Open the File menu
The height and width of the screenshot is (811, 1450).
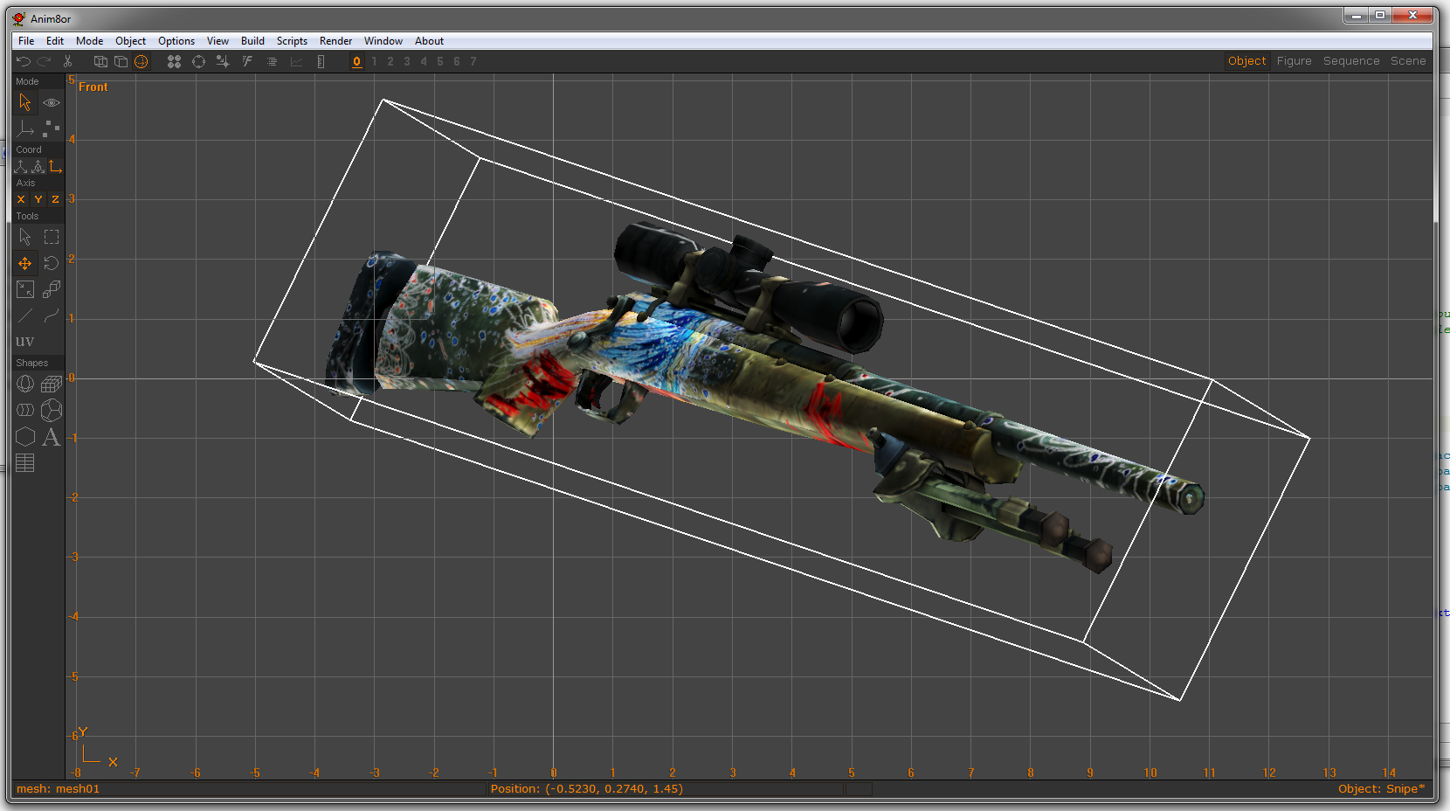[26, 41]
